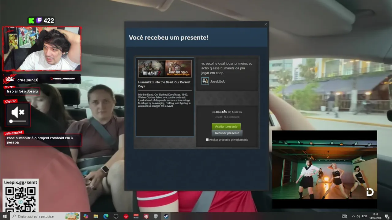Click the chat message 'Isso ai foi o Joselu'

22,91
